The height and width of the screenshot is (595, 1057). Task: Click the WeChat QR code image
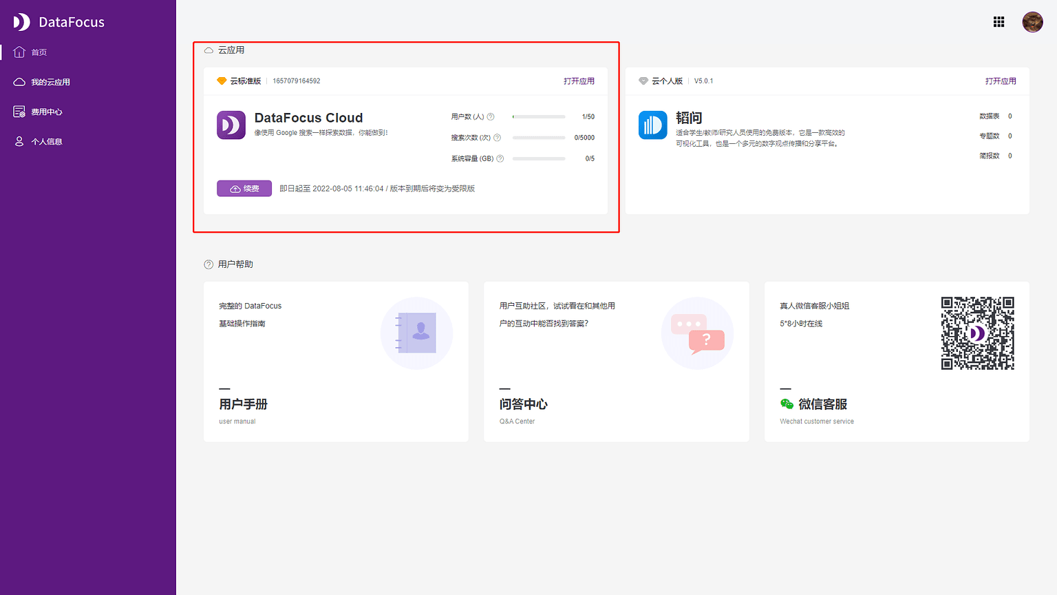pos(978,333)
